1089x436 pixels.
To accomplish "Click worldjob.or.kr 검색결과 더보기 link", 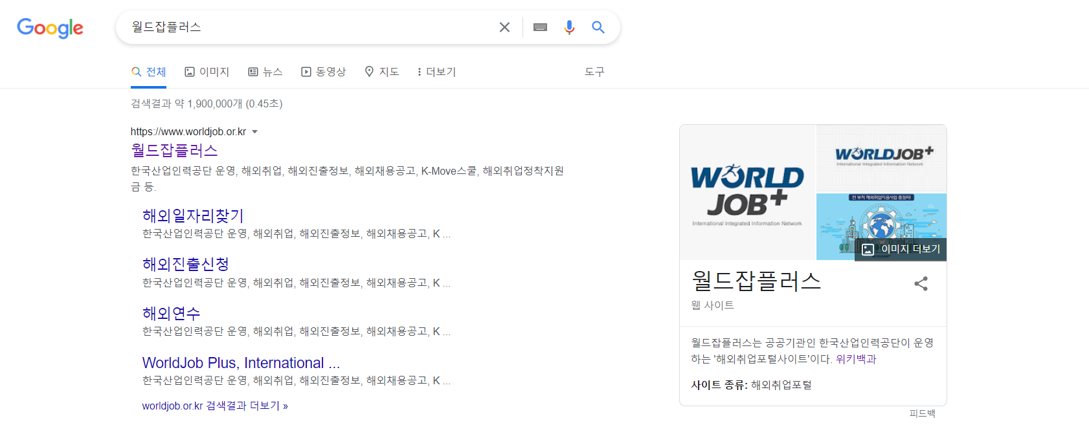I will (x=215, y=406).
